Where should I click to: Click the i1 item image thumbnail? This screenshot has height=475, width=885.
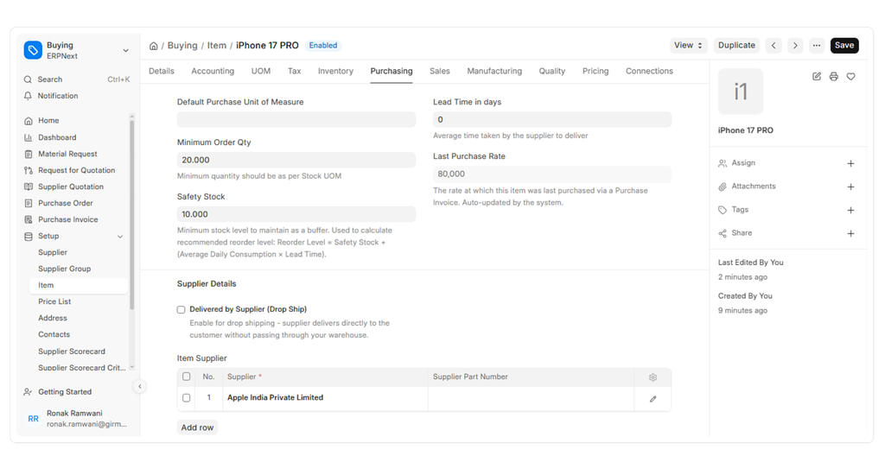[x=741, y=92]
